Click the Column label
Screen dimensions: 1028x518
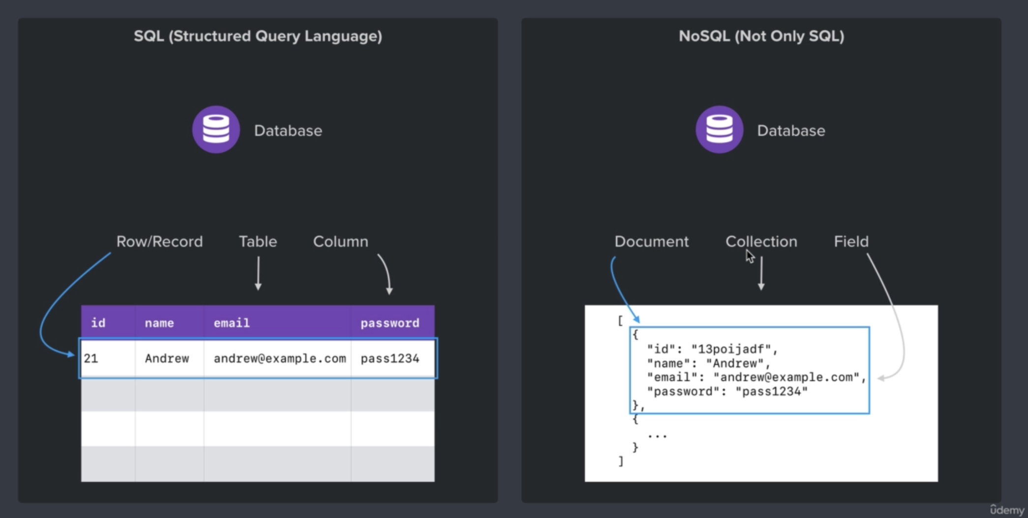coord(340,241)
